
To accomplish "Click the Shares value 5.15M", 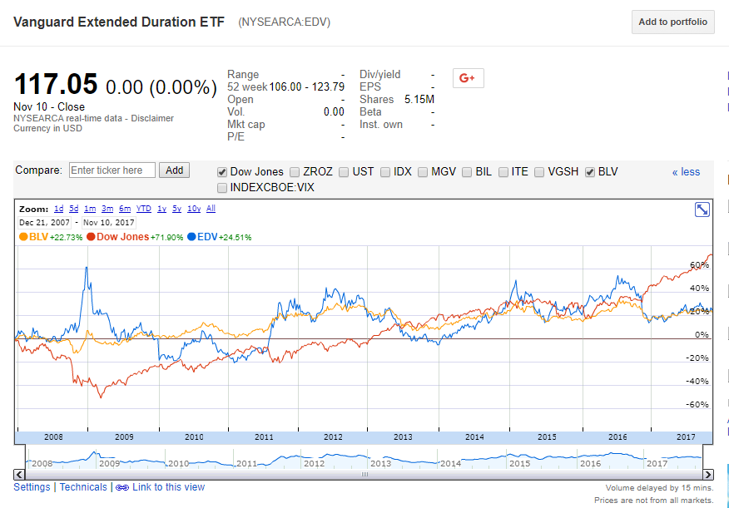I will tap(419, 100).
